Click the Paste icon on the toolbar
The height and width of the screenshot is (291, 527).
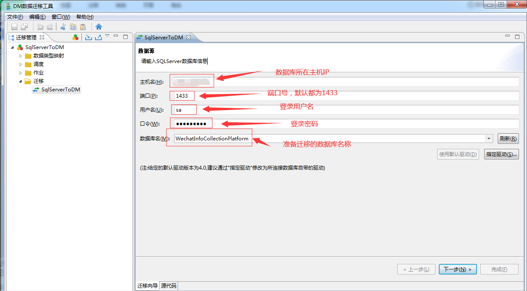[x=83, y=26]
